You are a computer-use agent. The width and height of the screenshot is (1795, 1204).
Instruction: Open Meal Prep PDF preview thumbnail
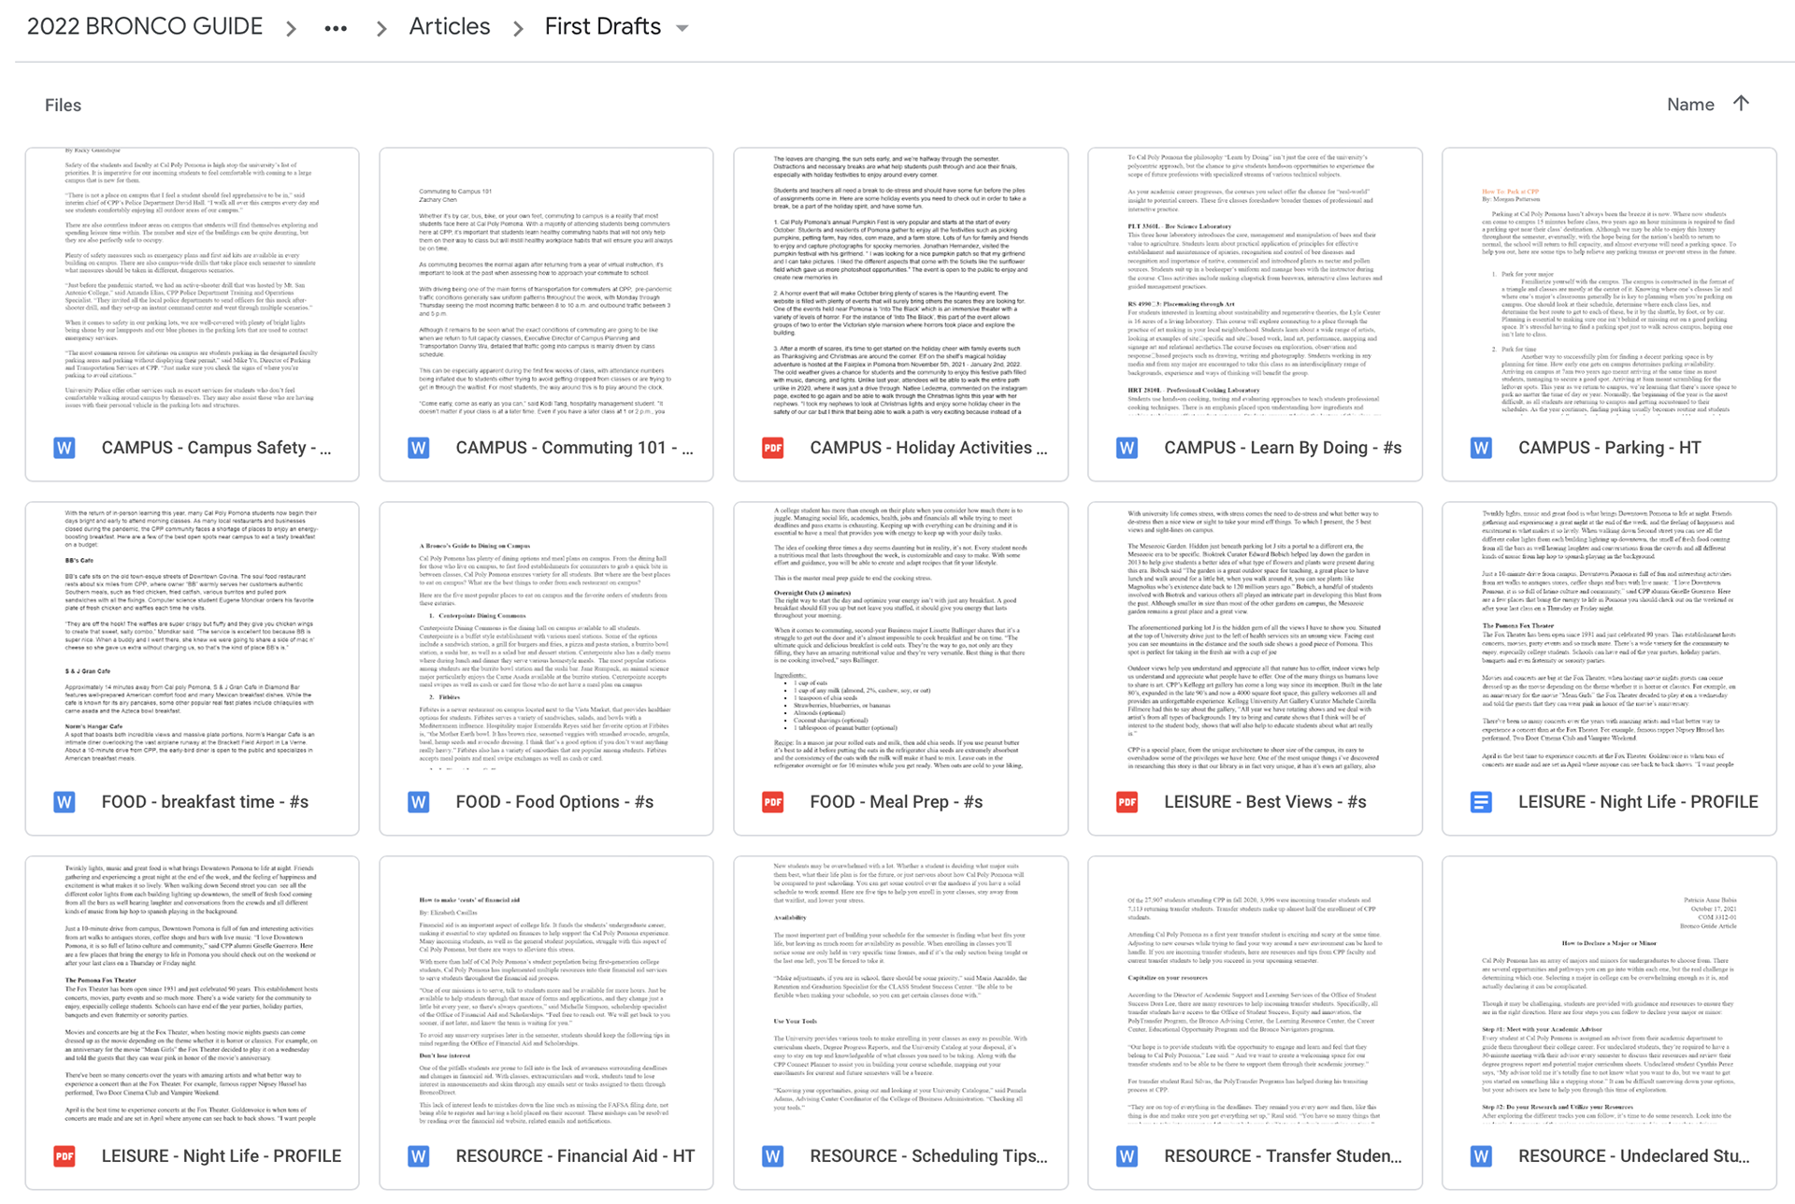pyautogui.click(x=901, y=636)
